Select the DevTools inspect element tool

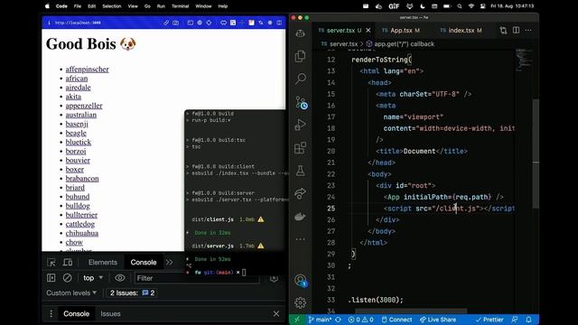pos(51,263)
